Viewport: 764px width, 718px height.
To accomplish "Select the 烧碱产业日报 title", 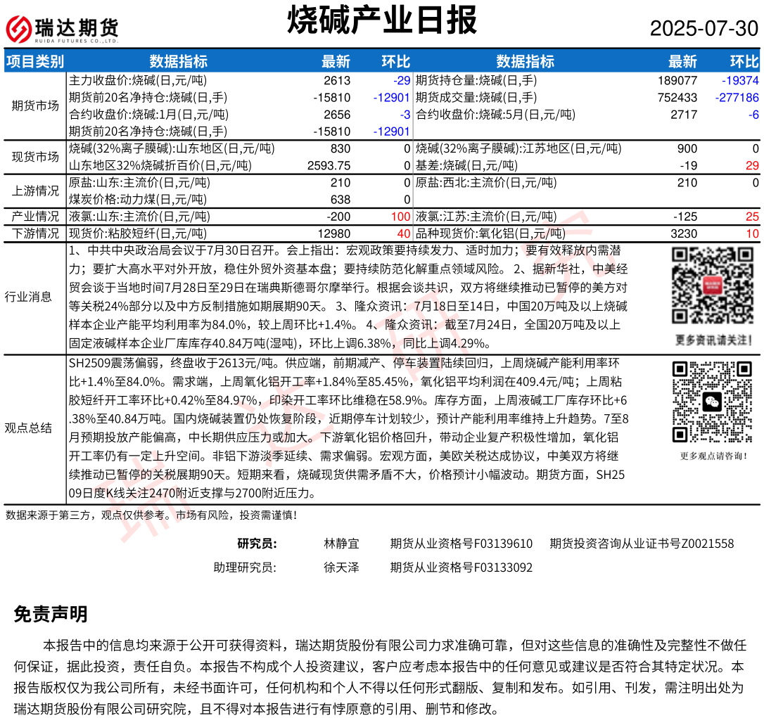I will (381, 20).
